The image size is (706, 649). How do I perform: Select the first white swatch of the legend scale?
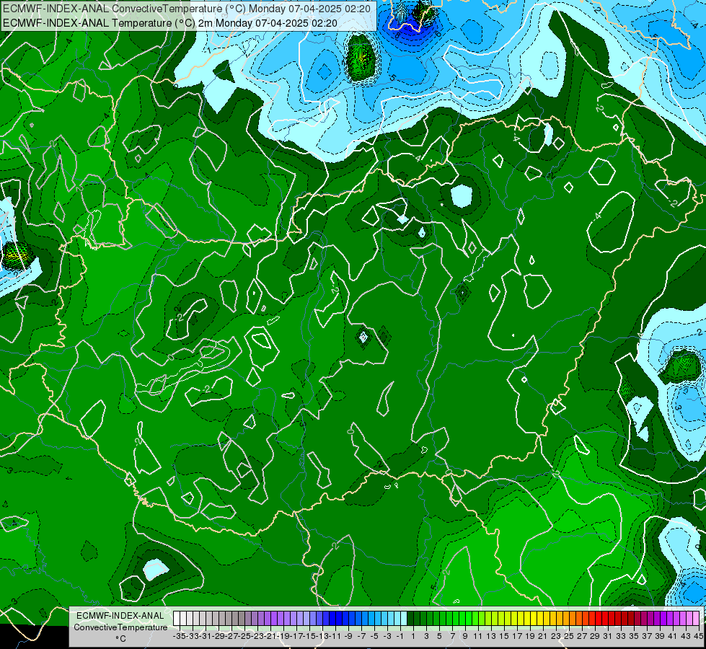pos(177,619)
